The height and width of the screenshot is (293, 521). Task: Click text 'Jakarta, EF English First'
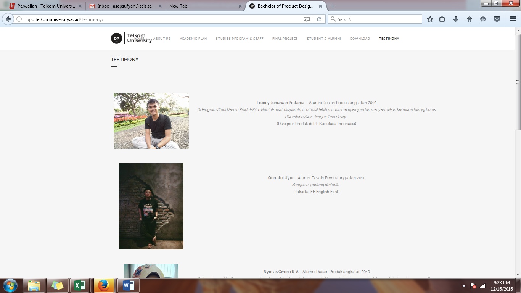click(x=317, y=192)
